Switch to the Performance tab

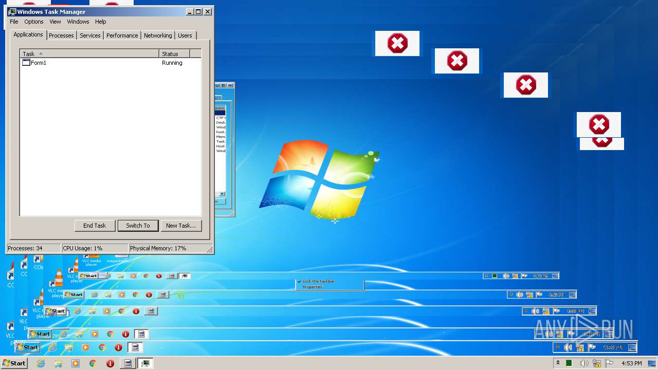click(122, 35)
